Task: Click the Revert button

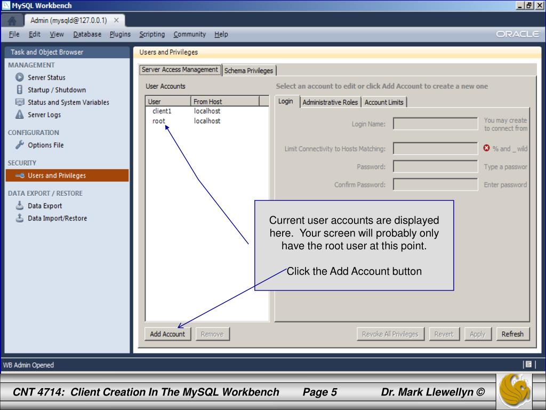Action: coord(444,334)
